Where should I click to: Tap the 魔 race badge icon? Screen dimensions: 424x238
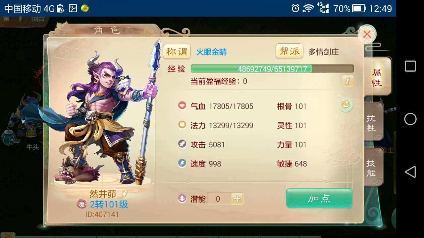(81, 204)
